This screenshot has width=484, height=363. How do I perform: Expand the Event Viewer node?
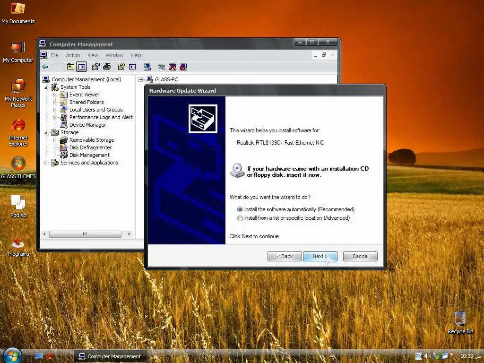click(x=54, y=95)
